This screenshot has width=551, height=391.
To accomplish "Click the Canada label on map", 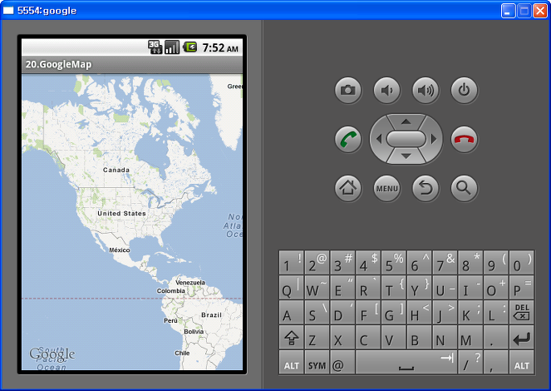I will [x=116, y=170].
